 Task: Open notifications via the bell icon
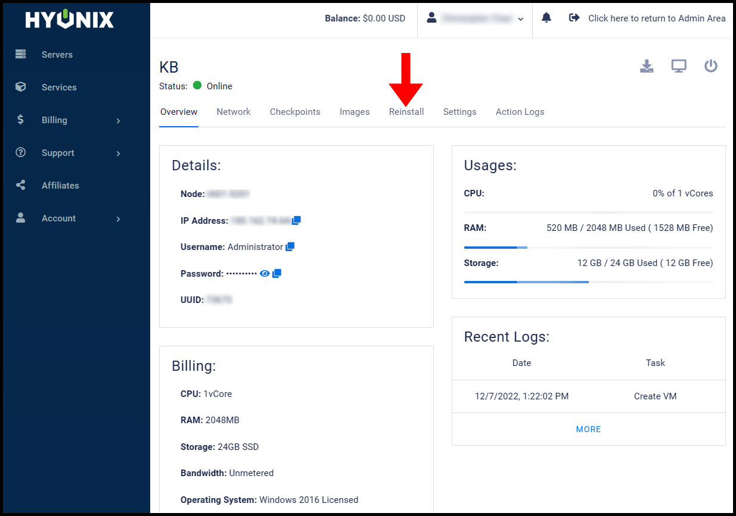[546, 18]
